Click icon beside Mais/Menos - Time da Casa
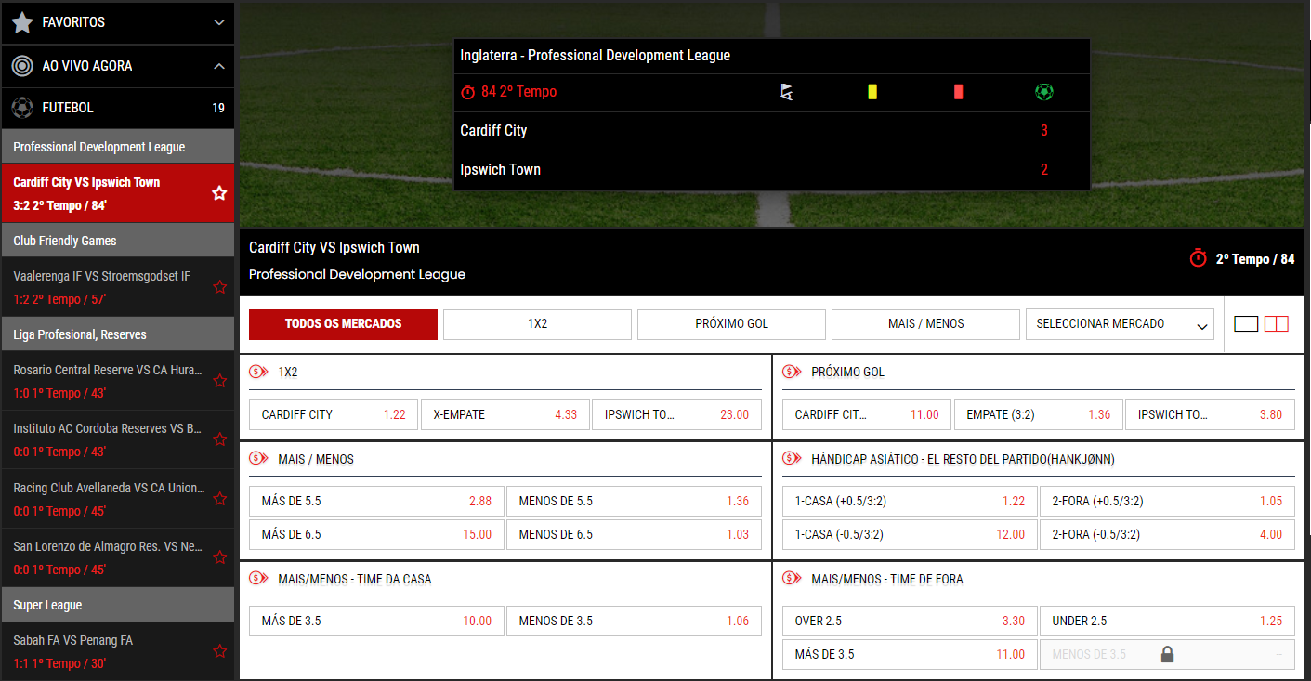This screenshot has height=681, width=1311. coord(258,579)
